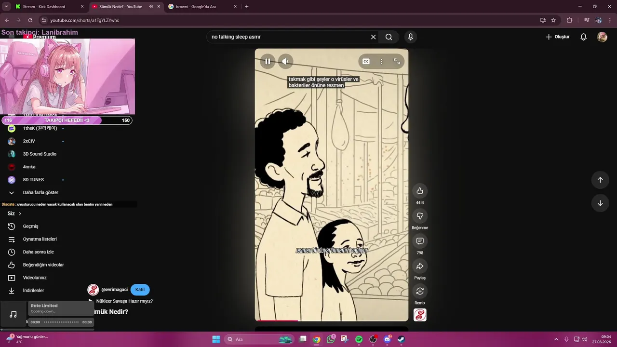Go back in the browser
Image resolution: width=617 pixels, height=347 pixels.
(x=7, y=20)
